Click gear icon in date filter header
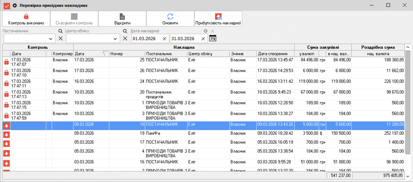 tap(205, 31)
